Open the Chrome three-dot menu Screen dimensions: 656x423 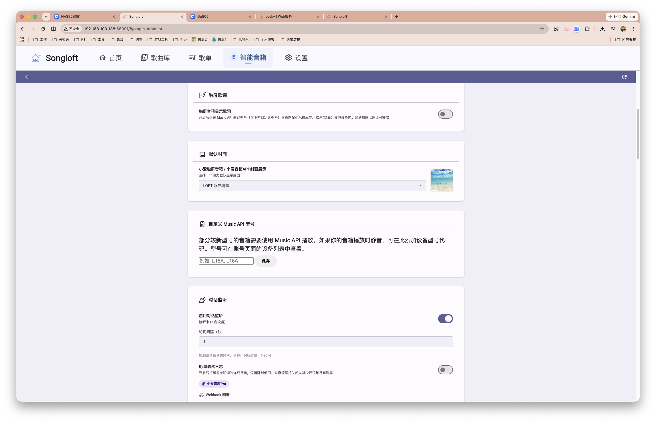tap(633, 29)
